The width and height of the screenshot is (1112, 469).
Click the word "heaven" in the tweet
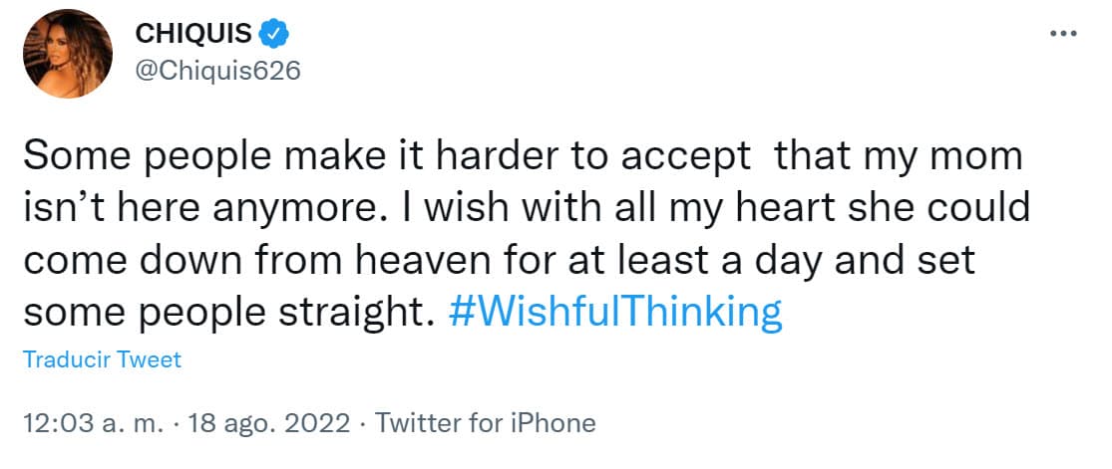451,261
